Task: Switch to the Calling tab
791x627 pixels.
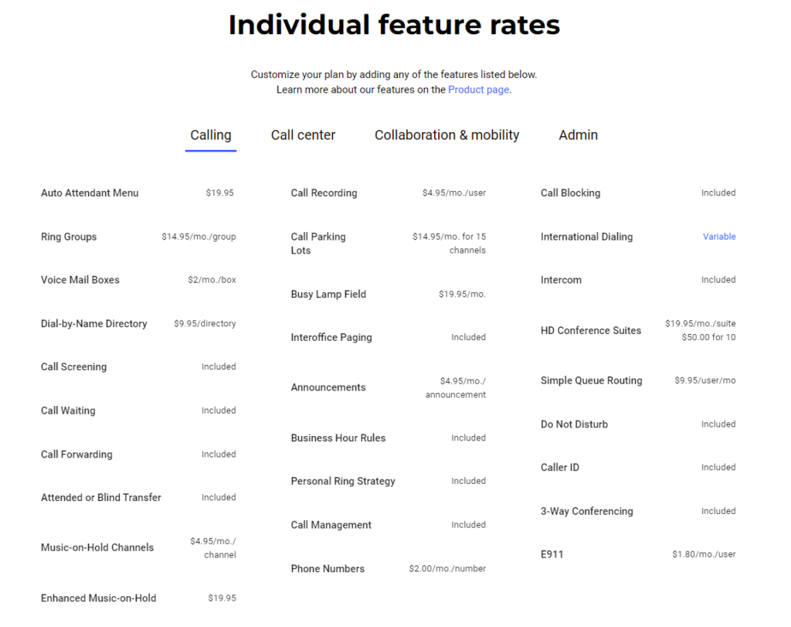Action: click(210, 135)
